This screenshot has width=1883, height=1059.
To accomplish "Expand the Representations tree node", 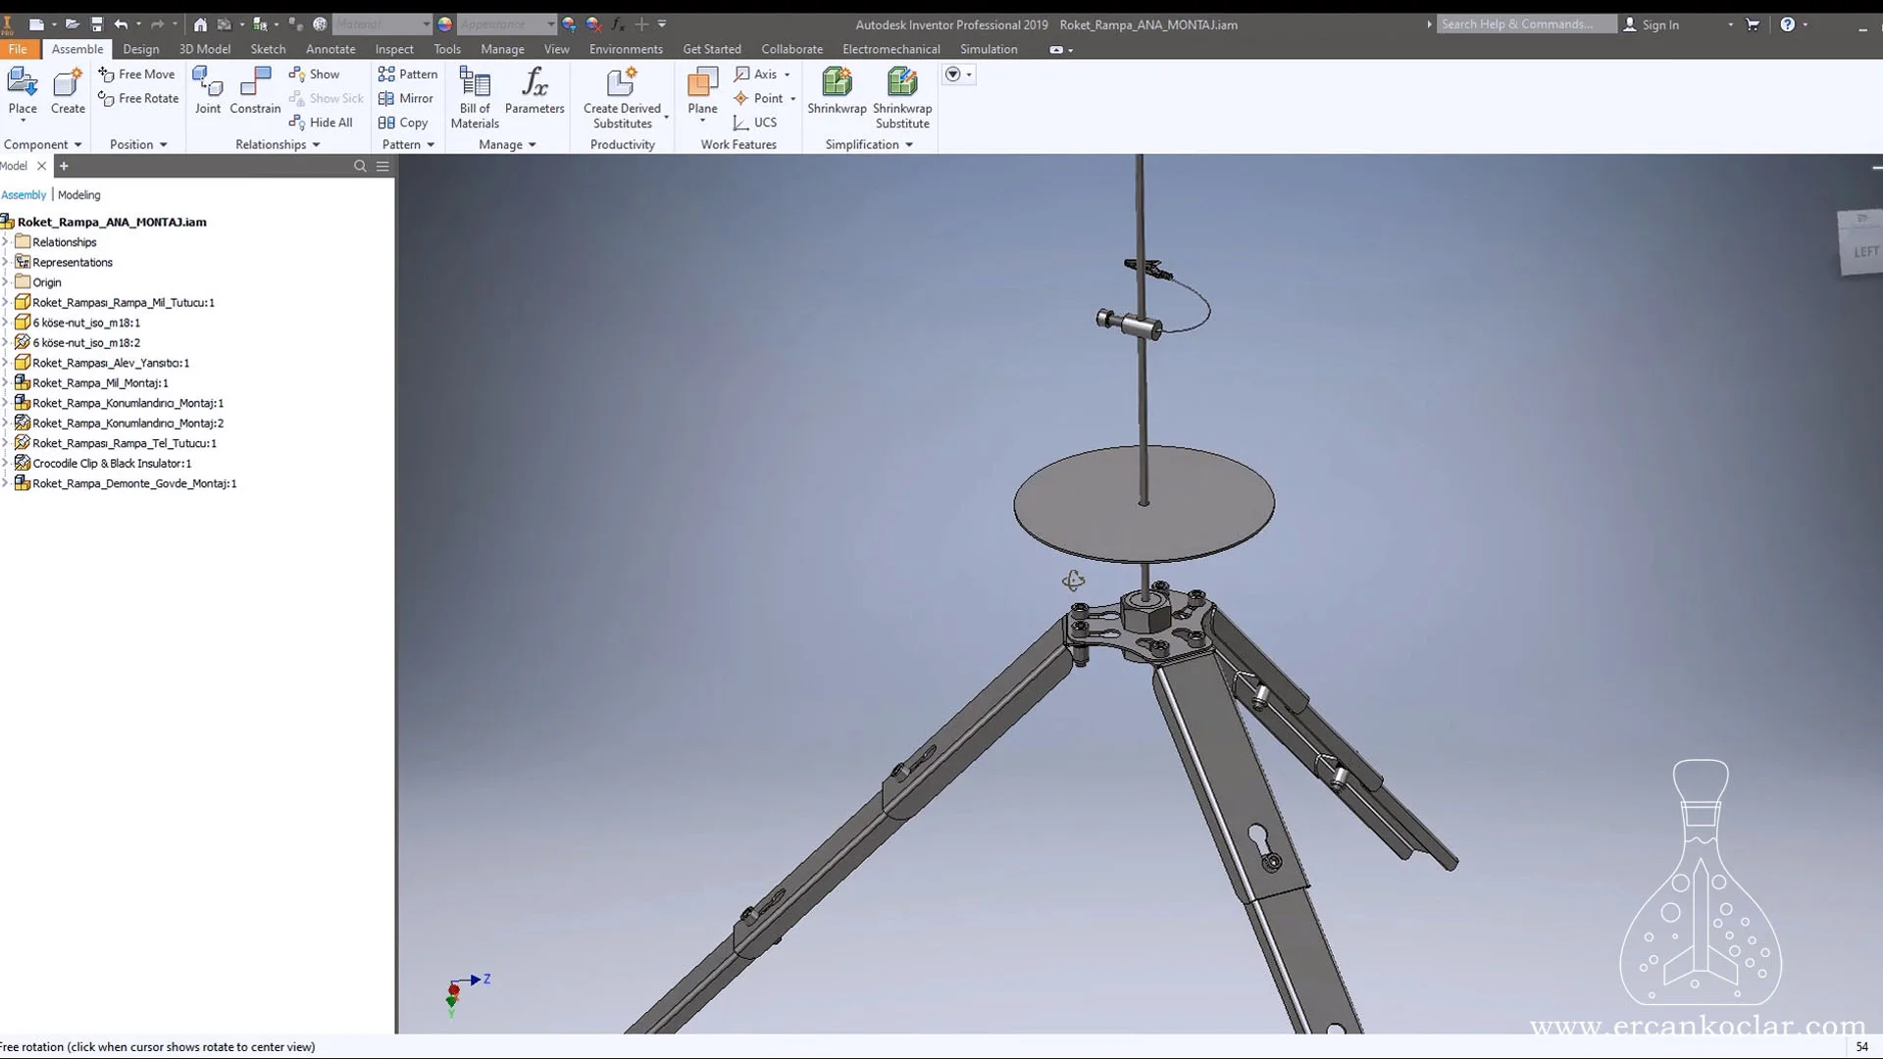I will (x=5, y=262).
